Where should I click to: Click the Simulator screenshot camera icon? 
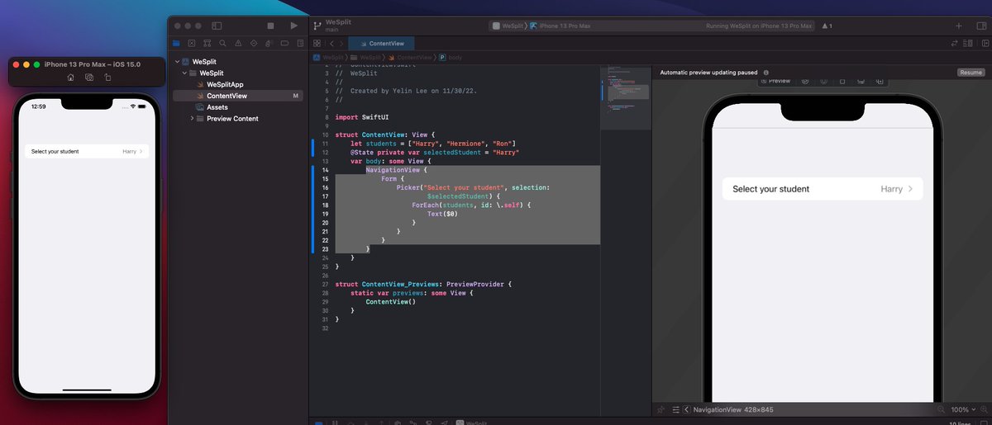click(x=89, y=77)
